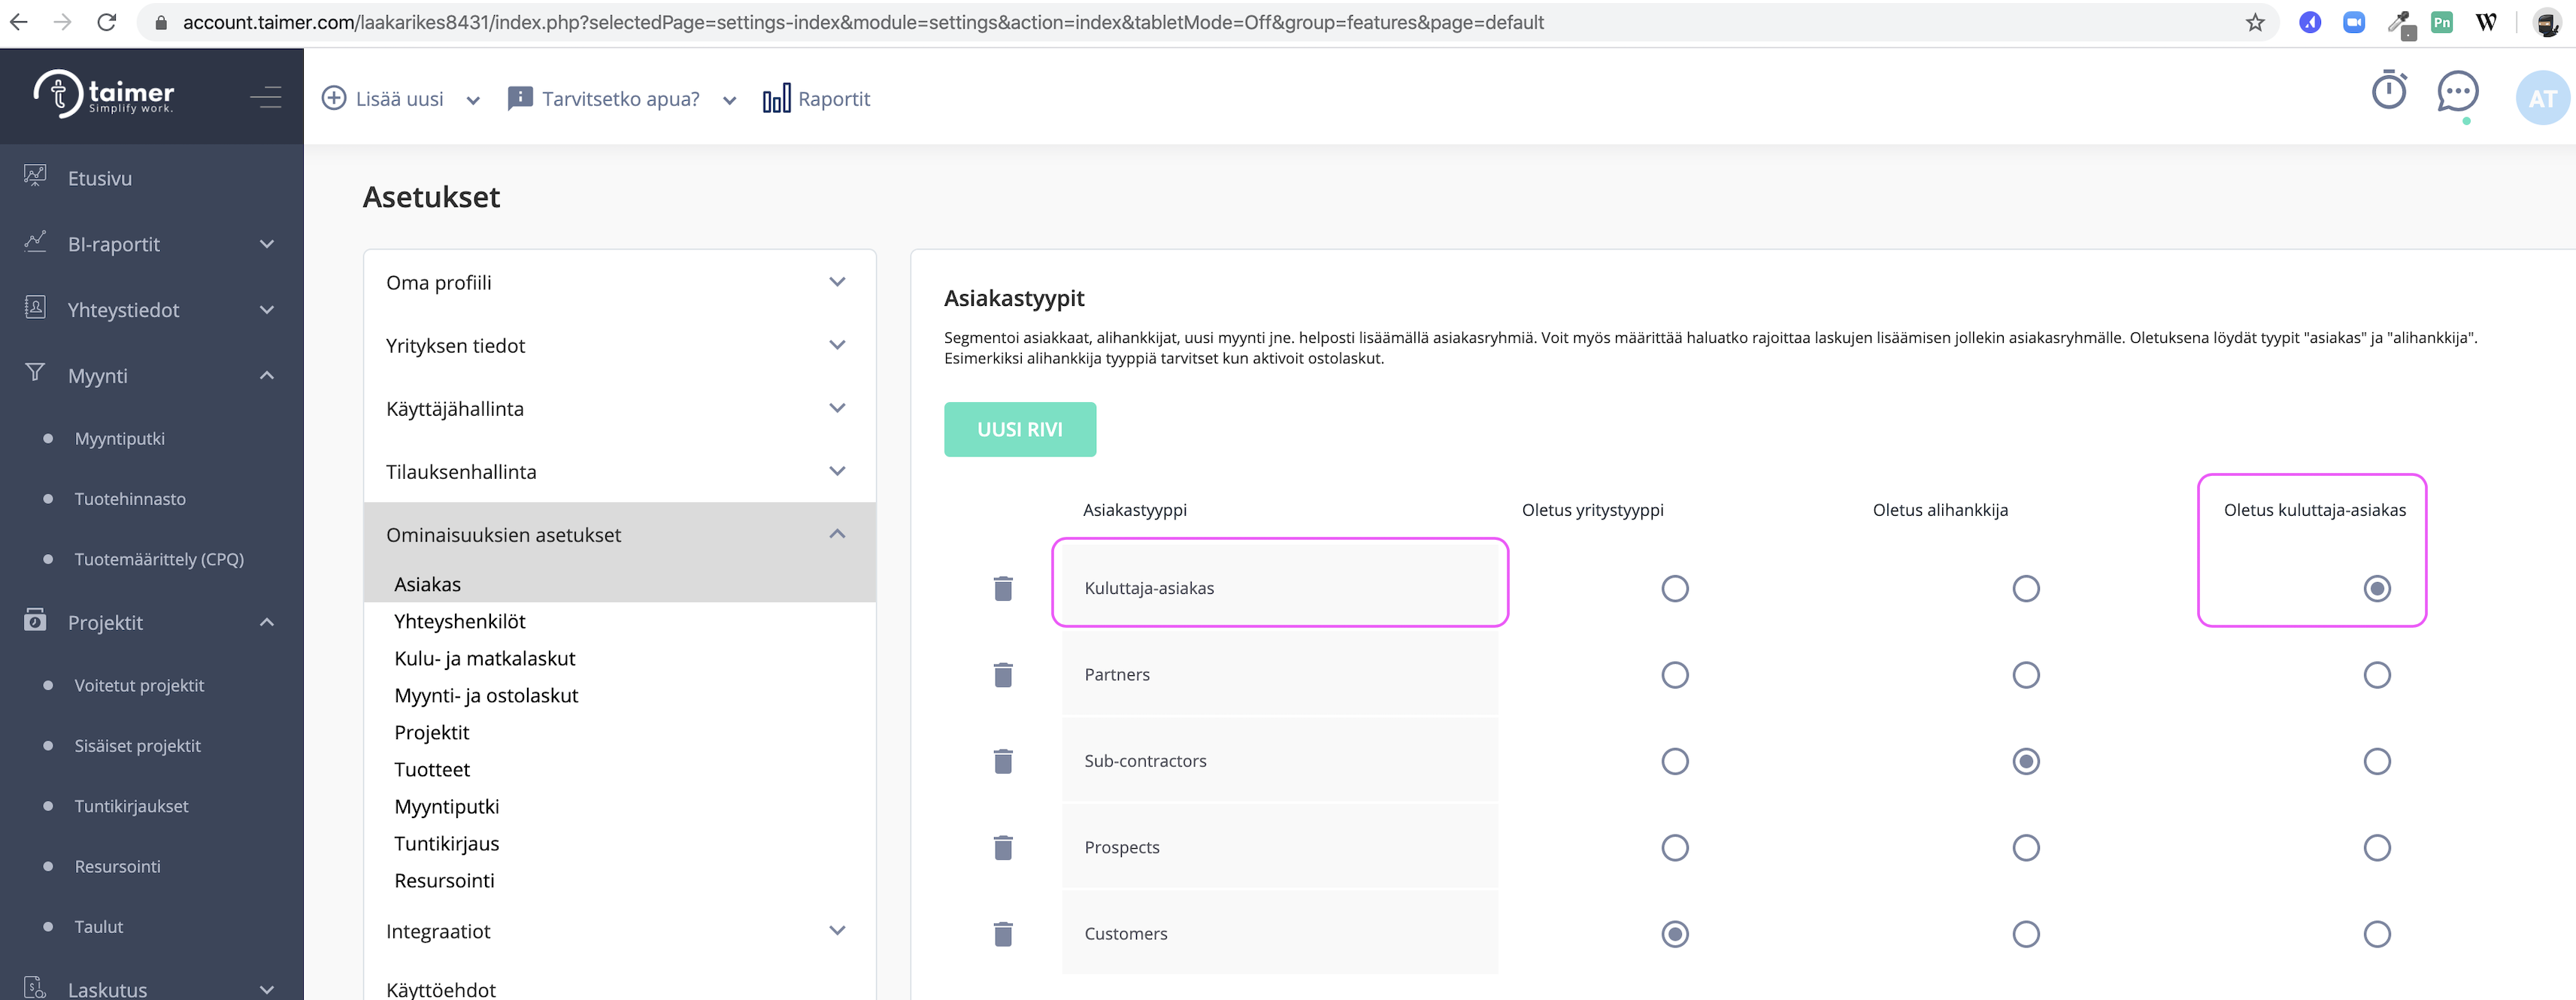Set Kuluttaja-asiakas as Oletus yritystyyppi

[1674, 588]
